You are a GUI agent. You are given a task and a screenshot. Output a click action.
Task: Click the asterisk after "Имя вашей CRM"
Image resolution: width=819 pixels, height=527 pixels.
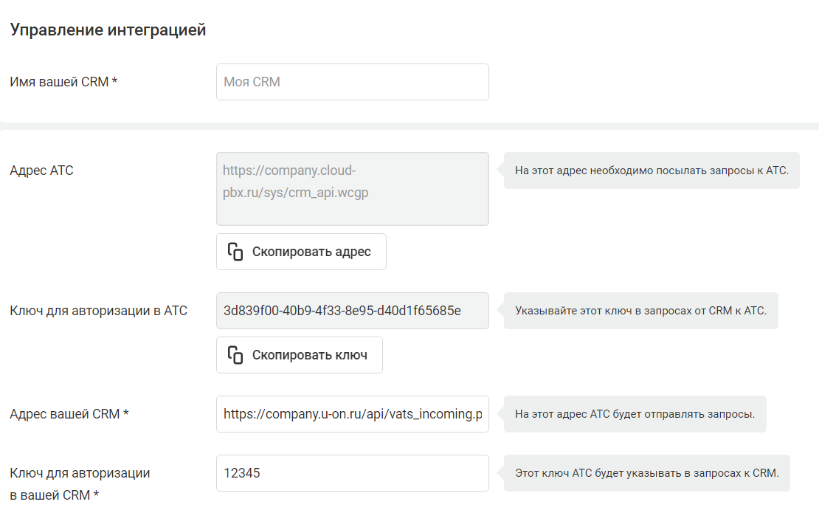coord(115,82)
